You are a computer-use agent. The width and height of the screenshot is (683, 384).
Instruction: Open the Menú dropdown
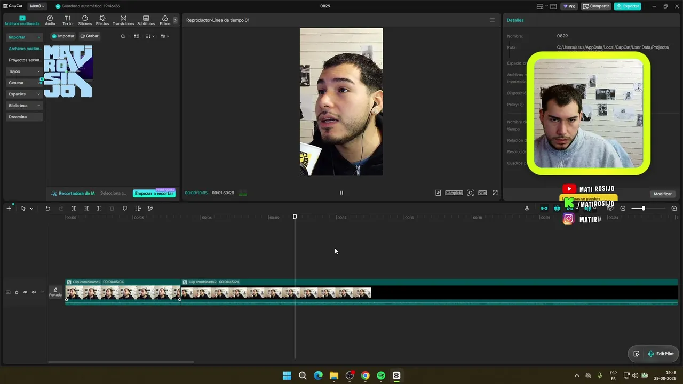[37, 6]
